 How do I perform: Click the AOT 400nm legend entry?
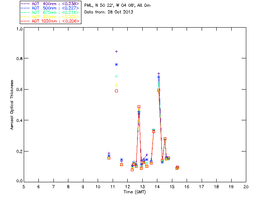click(50, 4)
